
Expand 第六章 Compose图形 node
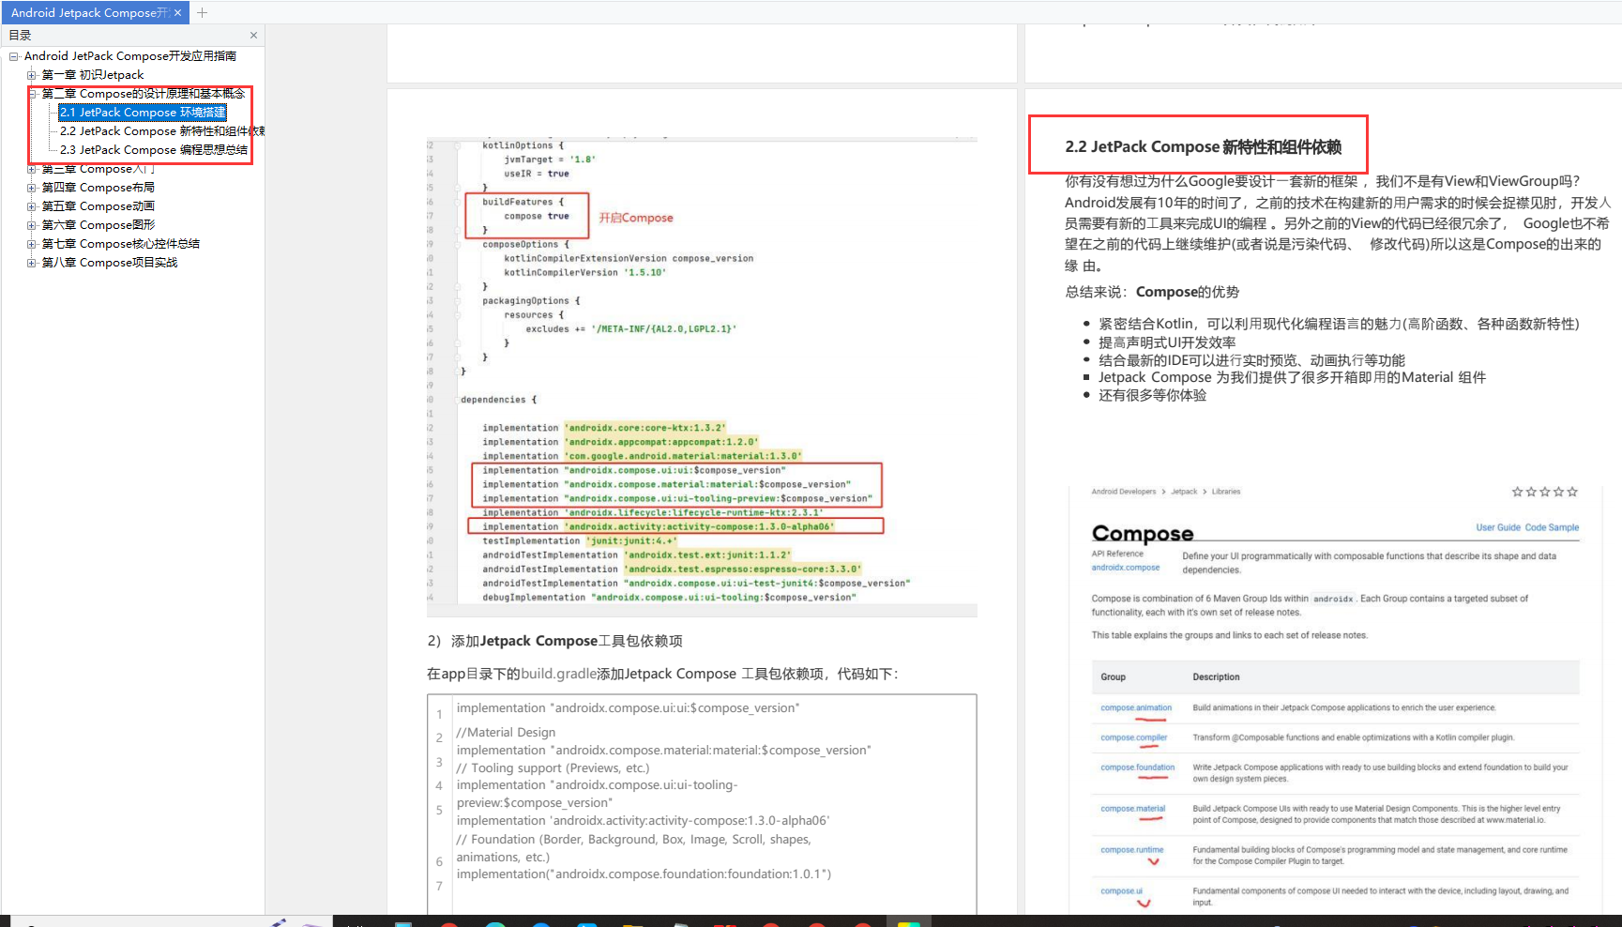[x=32, y=225]
